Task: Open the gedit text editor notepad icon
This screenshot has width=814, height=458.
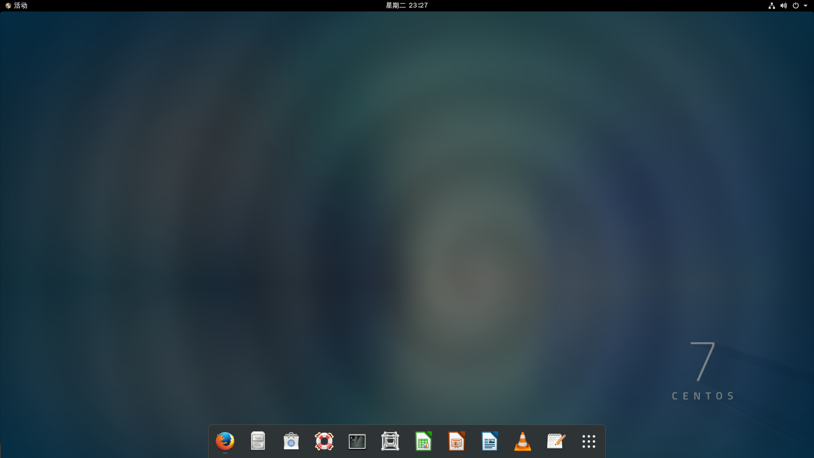Action: pos(555,441)
